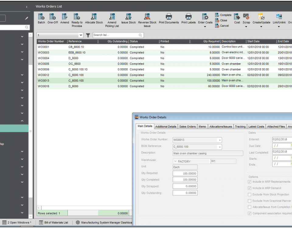Click the Create/Update icon
The image size is (292, 228).
point(261,17)
